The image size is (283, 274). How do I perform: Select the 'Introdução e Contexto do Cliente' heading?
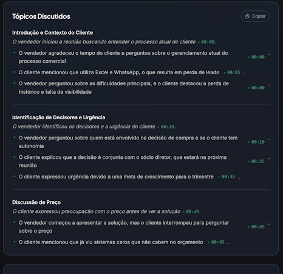(x=52, y=33)
